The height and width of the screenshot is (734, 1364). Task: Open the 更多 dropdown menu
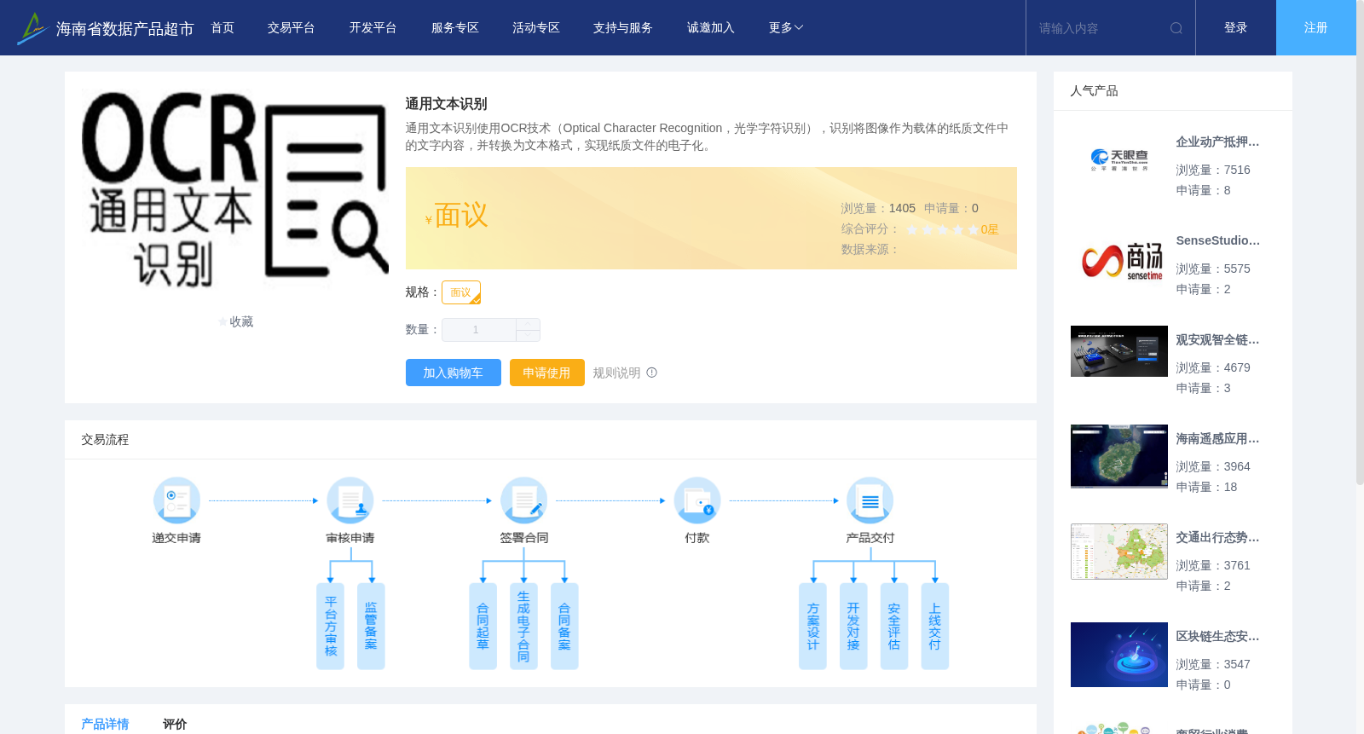click(786, 28)
